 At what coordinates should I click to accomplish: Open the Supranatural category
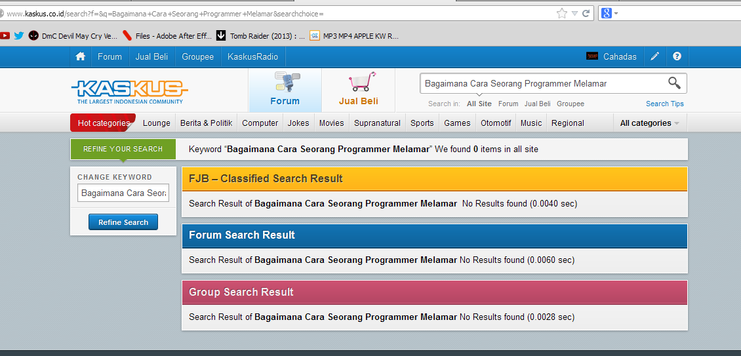tap(377, 123)
